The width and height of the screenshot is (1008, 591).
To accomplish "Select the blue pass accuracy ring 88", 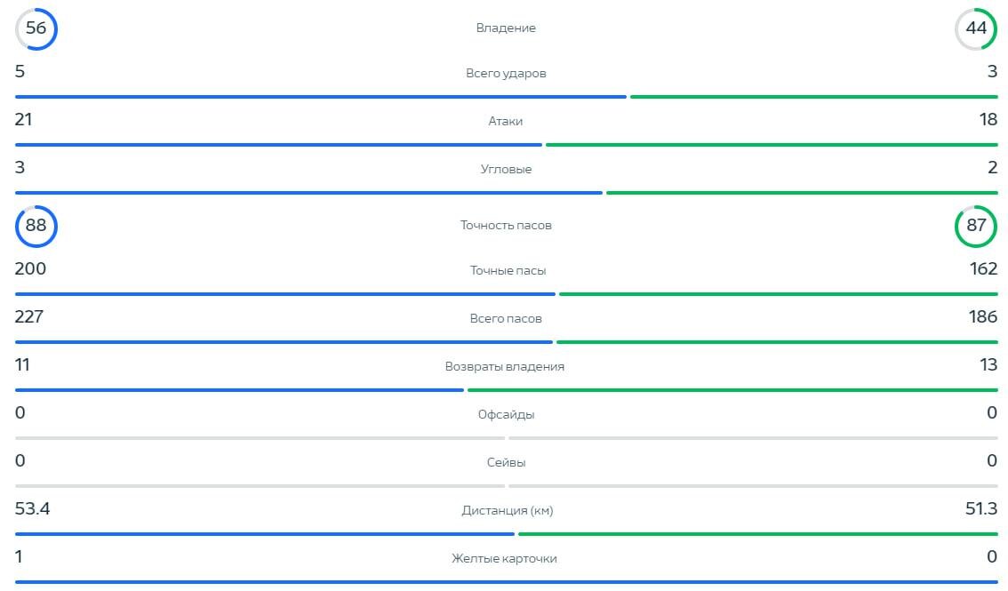I will [x=36, y=226].
